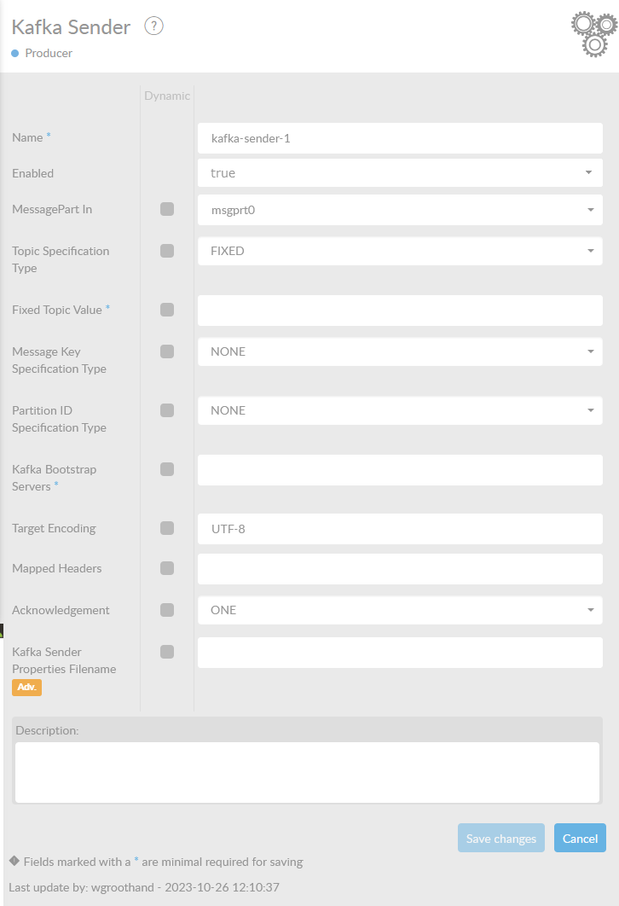Enable Dynamic checkbox for Acknowledgement
This screenshot has height=906, width=619.
click(167, 610)
